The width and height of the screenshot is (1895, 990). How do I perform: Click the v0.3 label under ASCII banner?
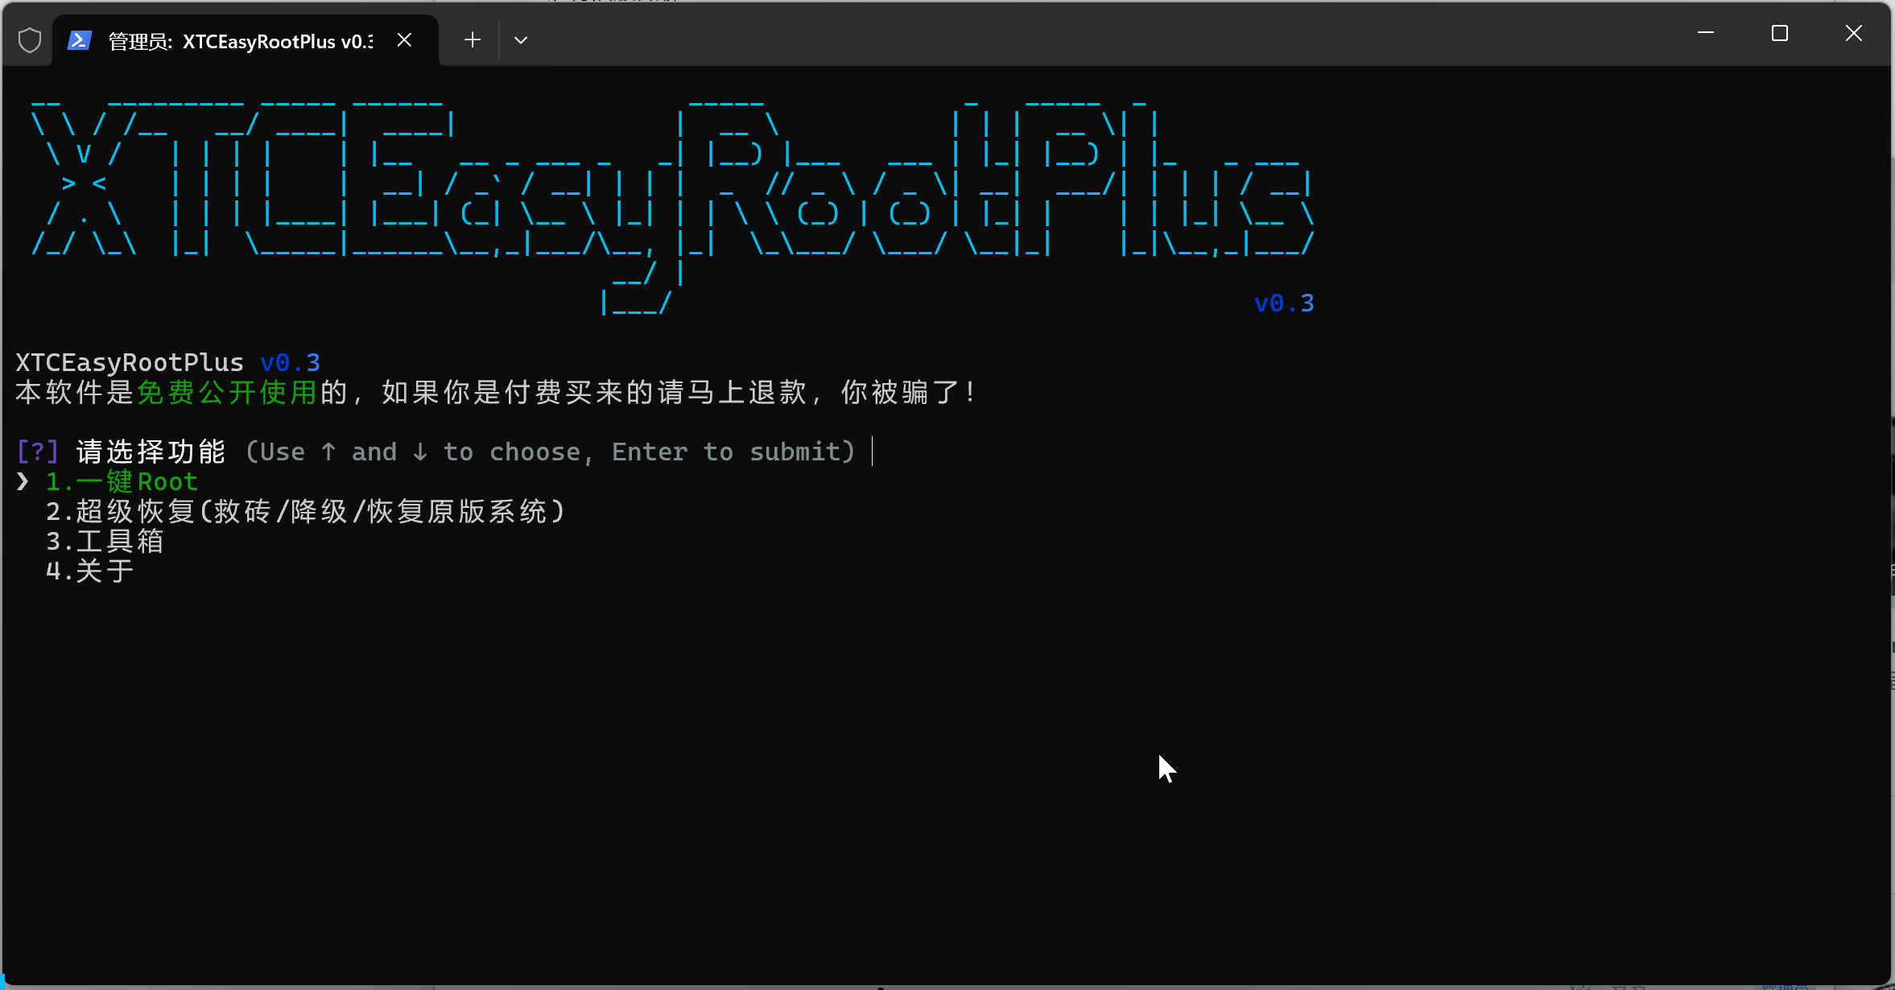(x=1284, y=303)
